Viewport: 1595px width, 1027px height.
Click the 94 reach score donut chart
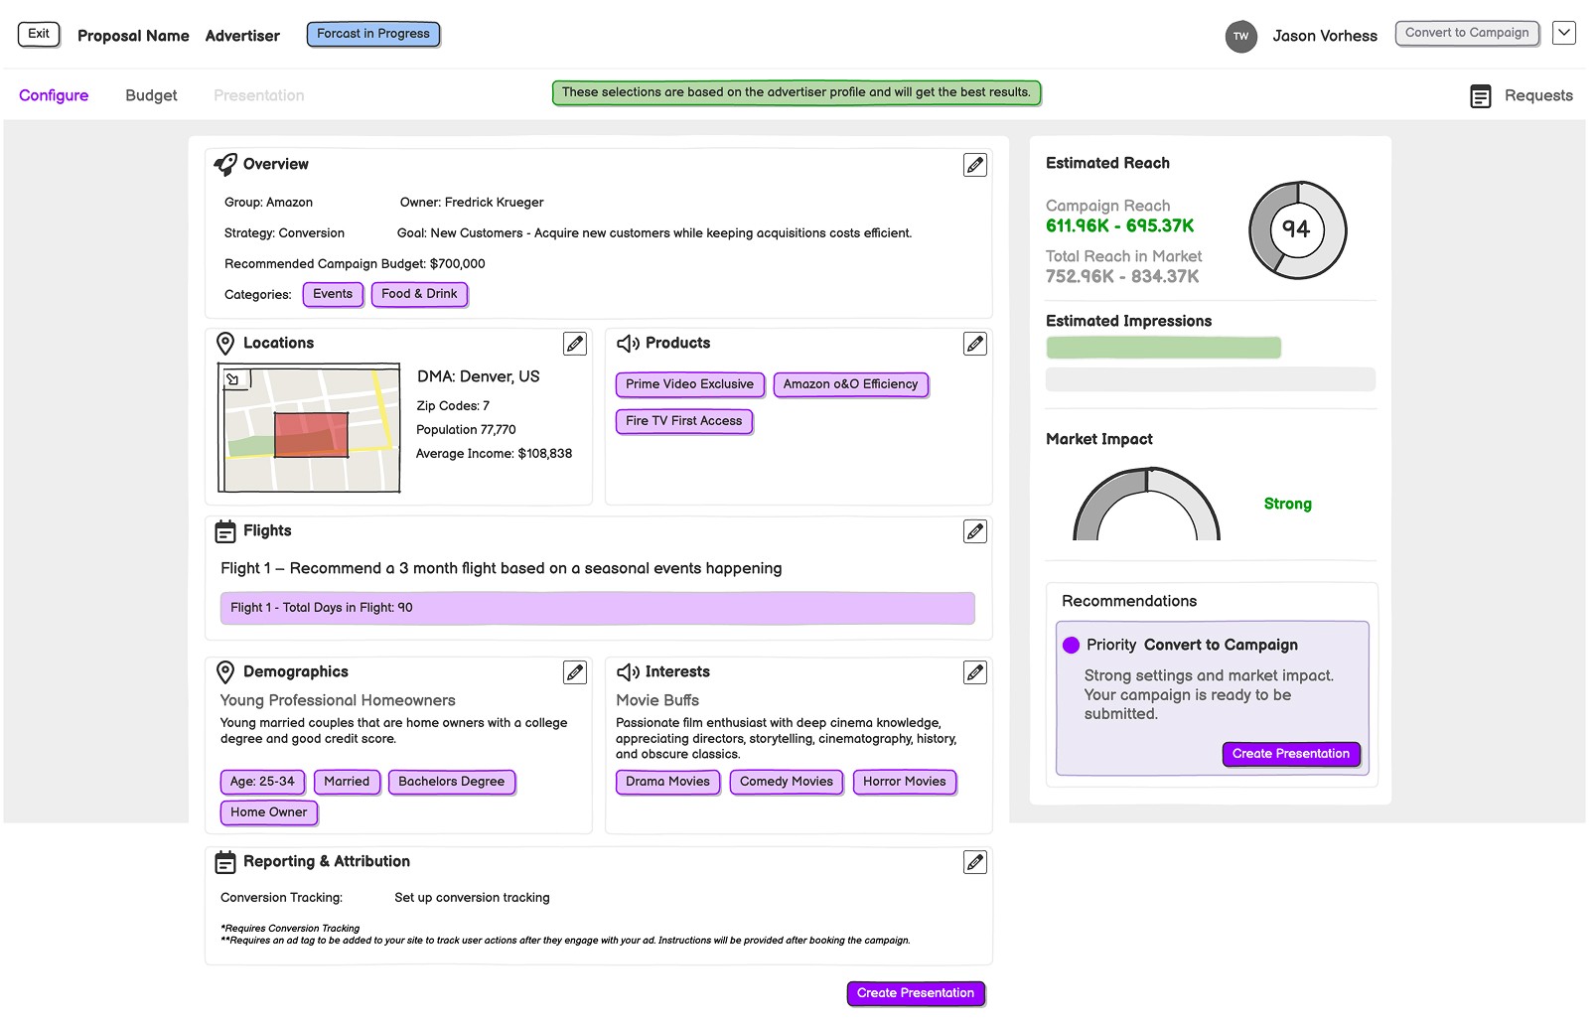[1297, 230]
